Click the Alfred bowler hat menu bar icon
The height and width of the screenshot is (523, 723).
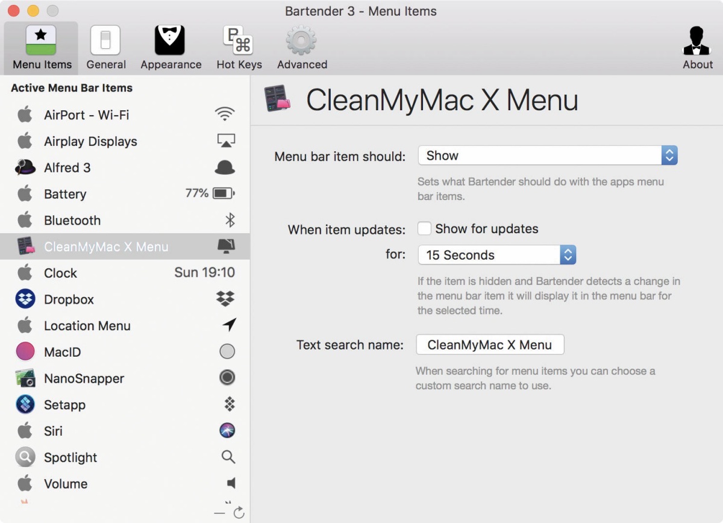click(x=225, y=168)
